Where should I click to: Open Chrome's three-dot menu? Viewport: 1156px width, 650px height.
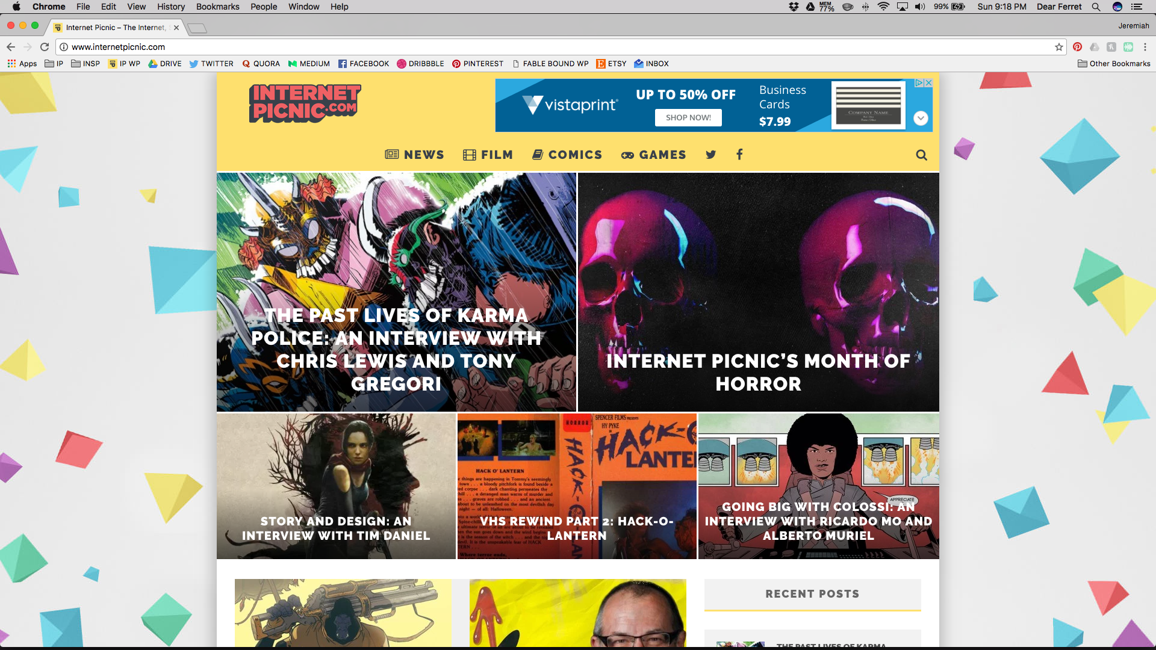click(x=1145, y=47)
